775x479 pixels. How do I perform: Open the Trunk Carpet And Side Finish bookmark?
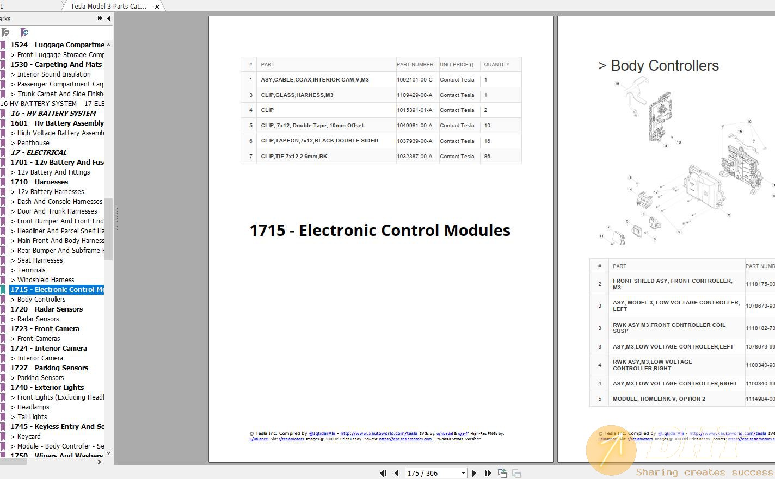(x=57, y=94)
